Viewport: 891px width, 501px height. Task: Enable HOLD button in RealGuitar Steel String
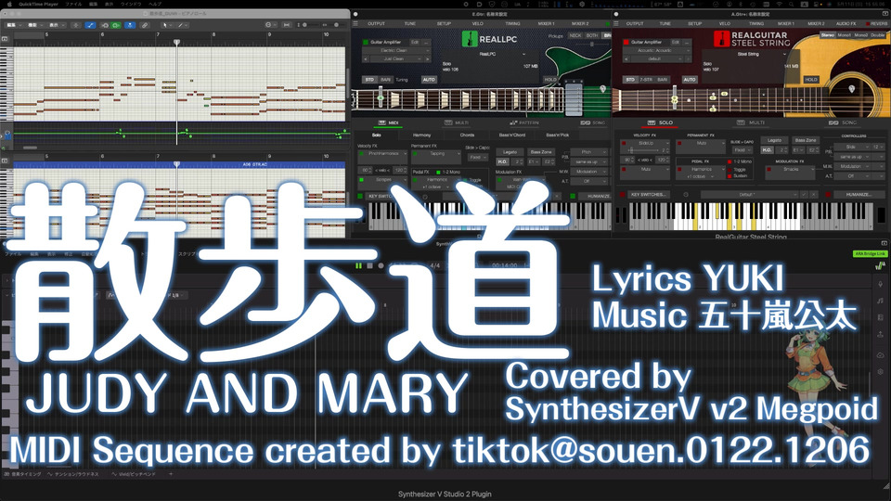811,80
